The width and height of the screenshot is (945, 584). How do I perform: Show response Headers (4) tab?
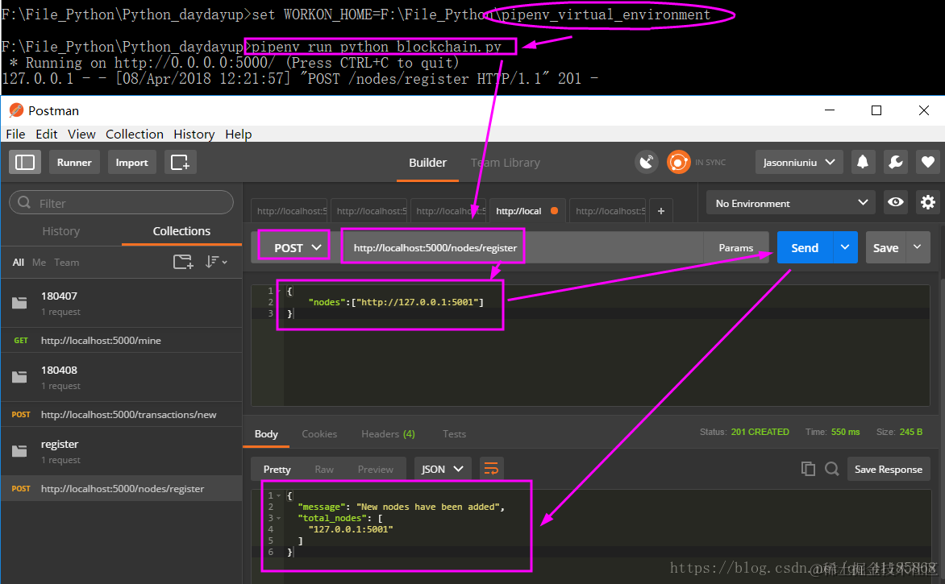tap(388, 433)
